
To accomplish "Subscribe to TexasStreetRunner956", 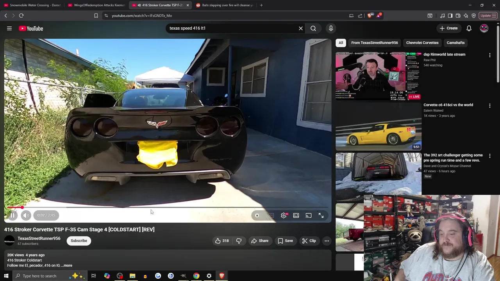I will coord(79,241).
